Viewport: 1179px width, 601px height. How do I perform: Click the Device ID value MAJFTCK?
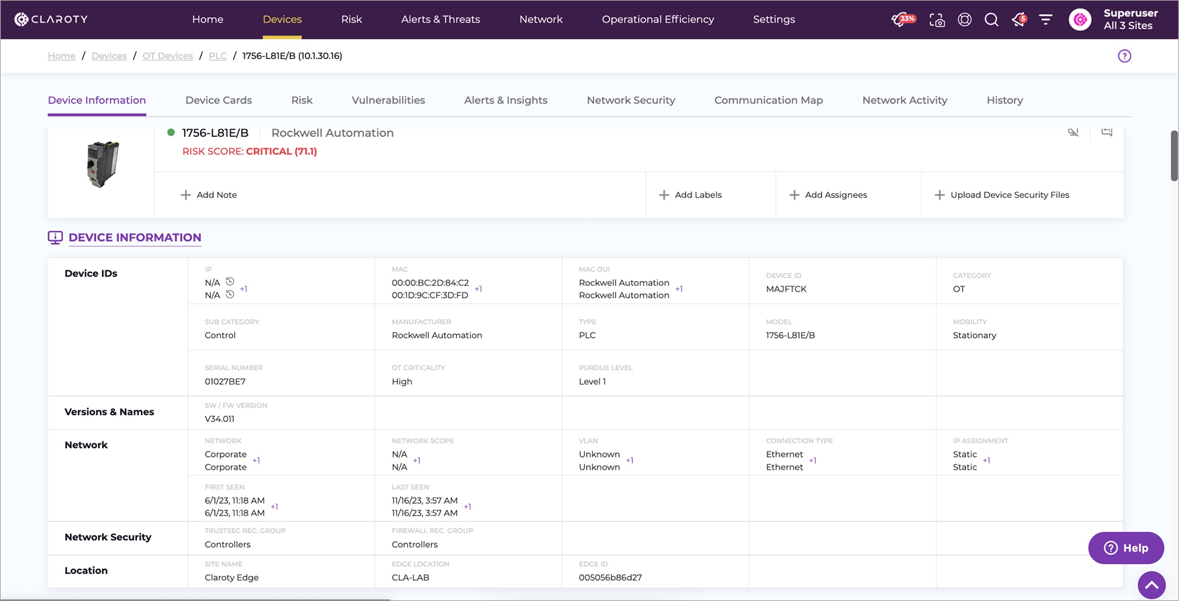pyautogui.click(x=786, y=289)
